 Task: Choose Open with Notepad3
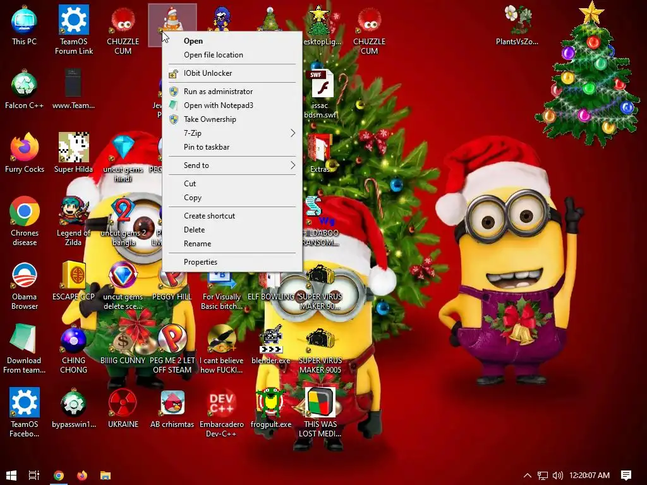coord(233,105)
